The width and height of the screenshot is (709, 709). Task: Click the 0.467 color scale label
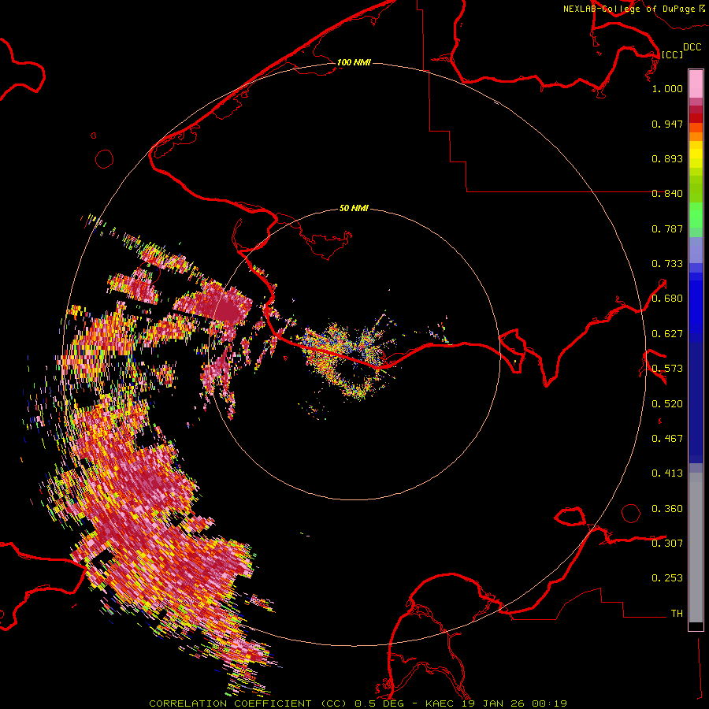[x=667, y=439]
